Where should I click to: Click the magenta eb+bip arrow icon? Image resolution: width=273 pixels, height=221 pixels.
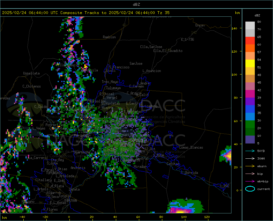point(250,181)
